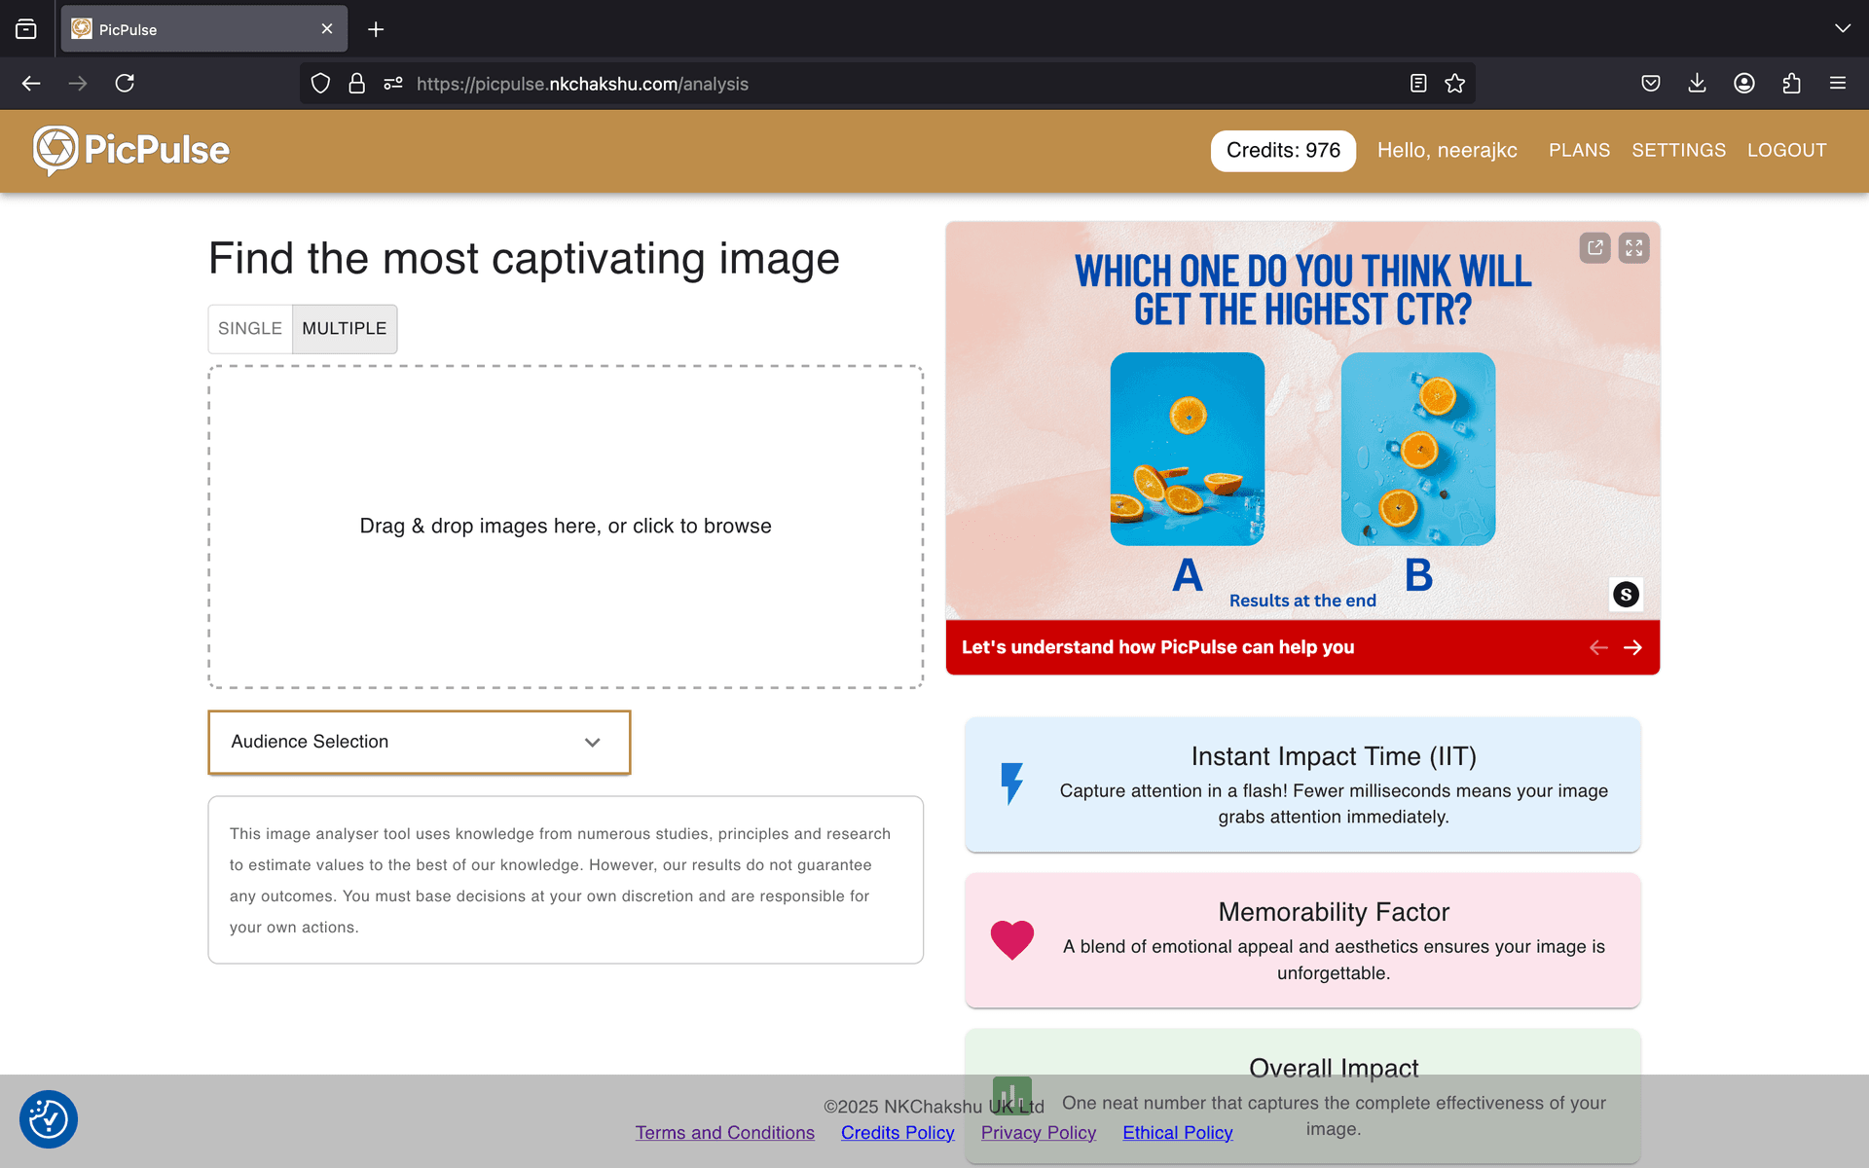Viewport: 1869px width, 1168px height.
Task: Open the Terms and Conditions link
Action: 725,1133
